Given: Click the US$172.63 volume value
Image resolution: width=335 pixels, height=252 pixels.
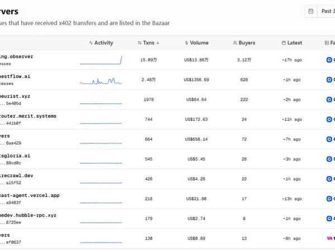Looking at the screenshot, I should (x=196, y=119).
